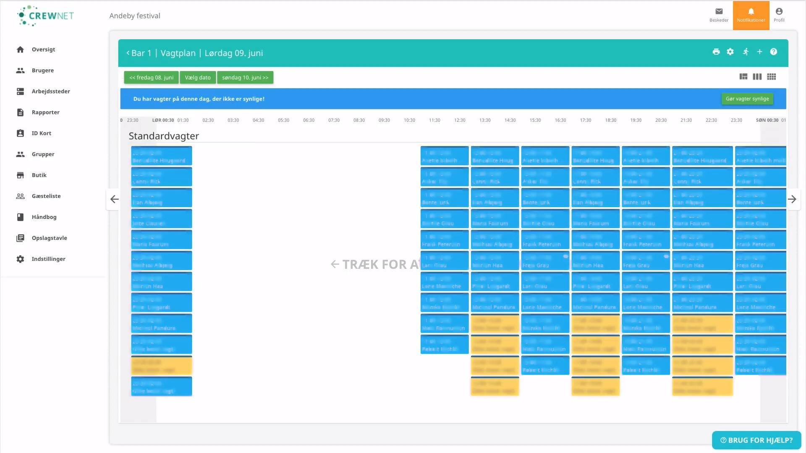Viewport: 806px width, 453px height.
Task: Open the Brug for hjælp? widget
Action: 756,440
